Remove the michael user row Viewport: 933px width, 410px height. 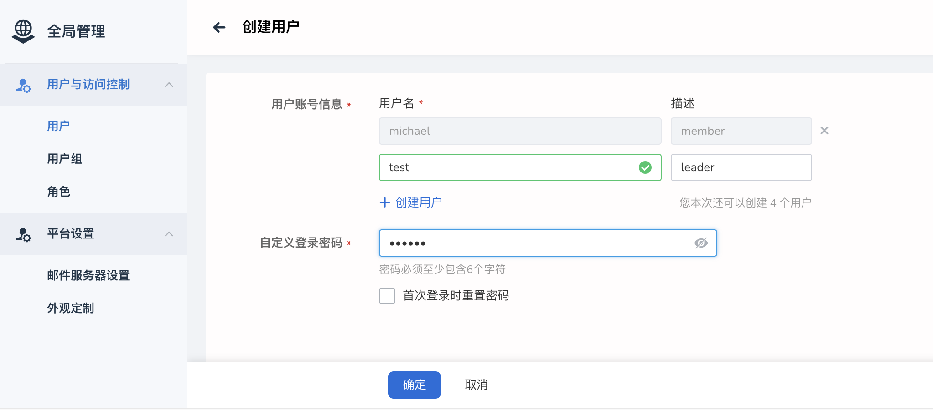pyautogui.click(x=824, y=131)
